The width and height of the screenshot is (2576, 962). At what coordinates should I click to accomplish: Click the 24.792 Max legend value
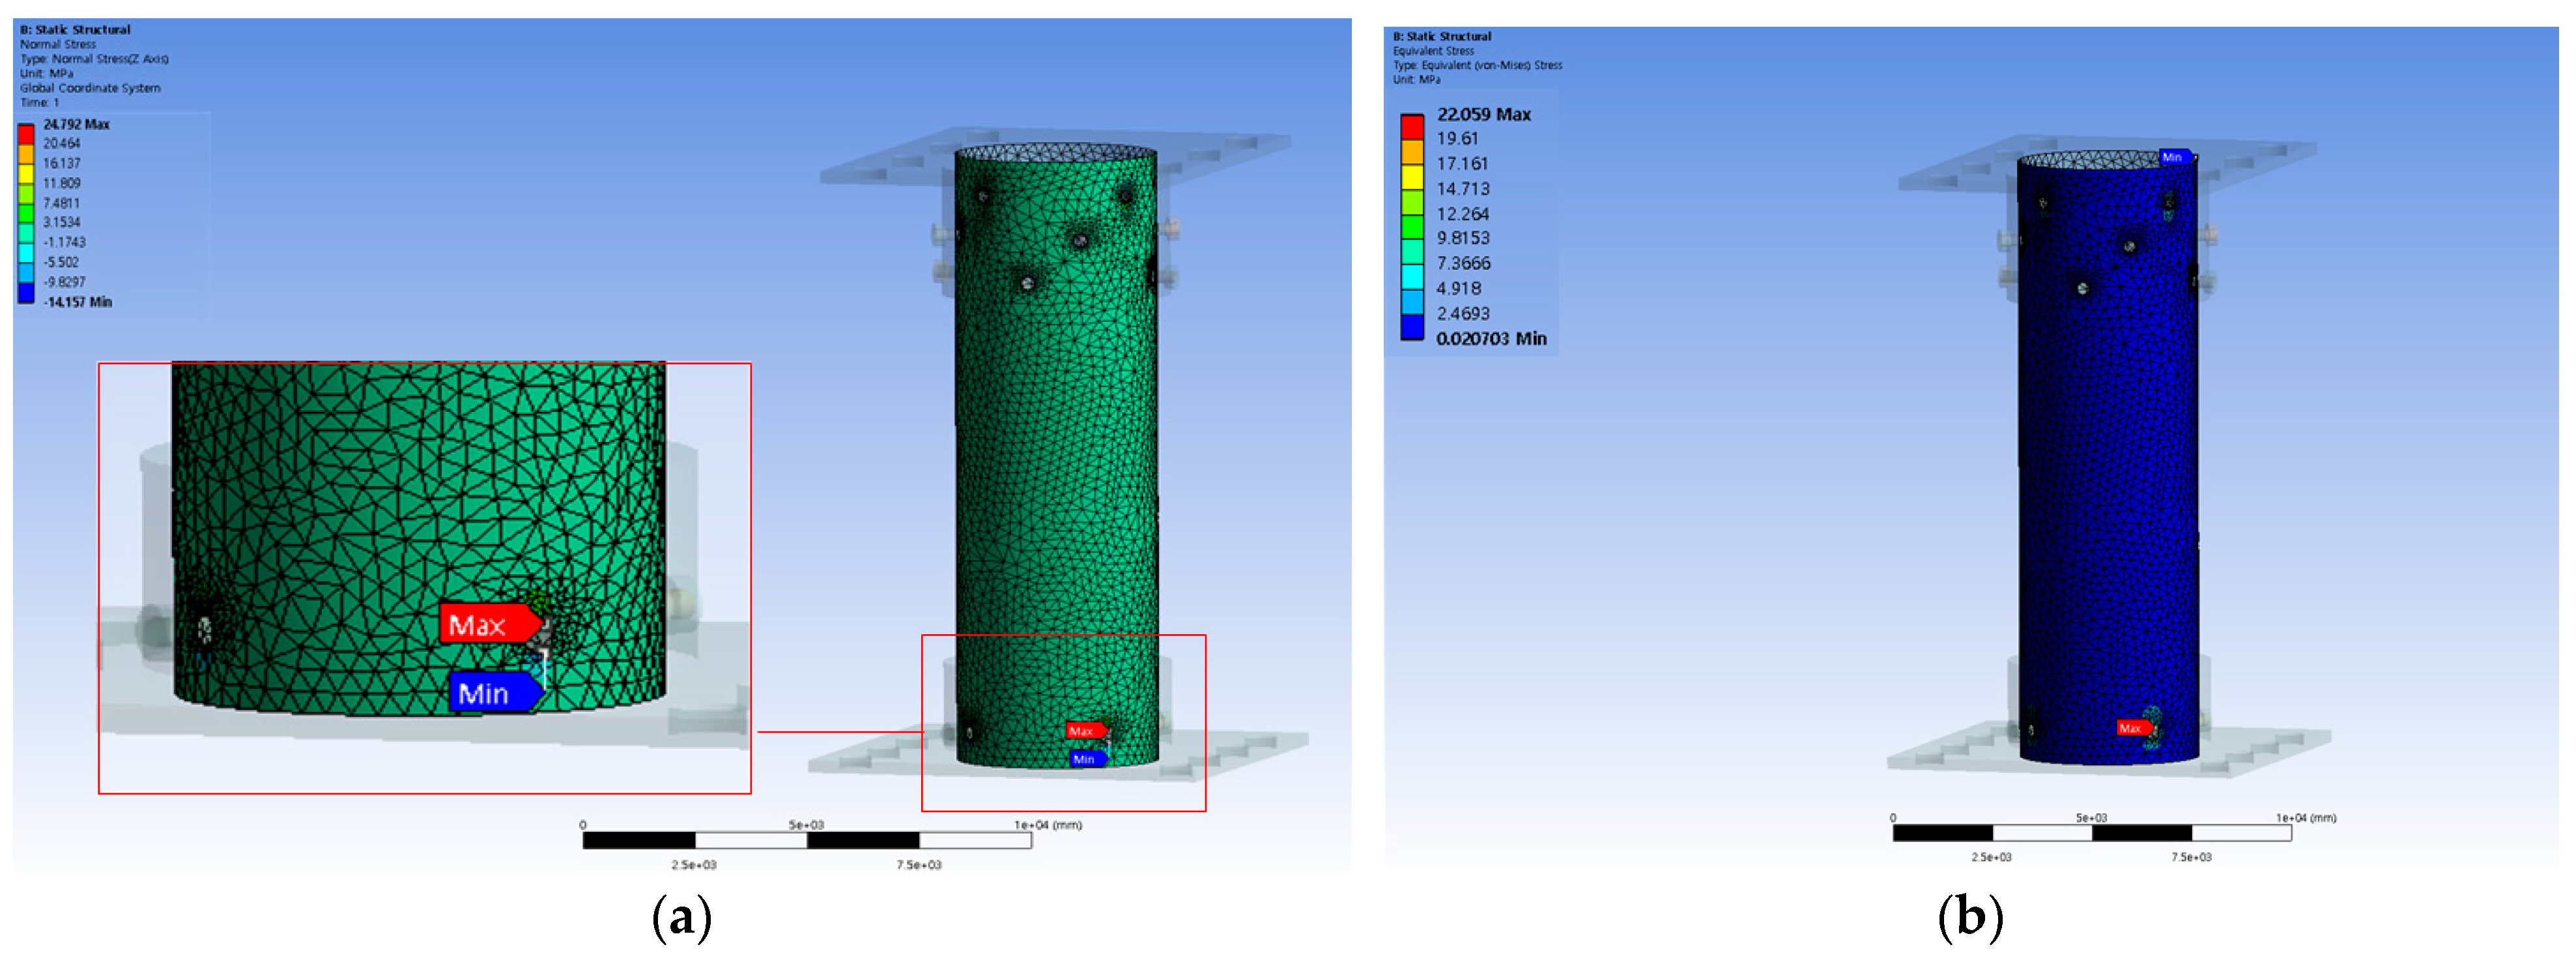click(76, 124)
